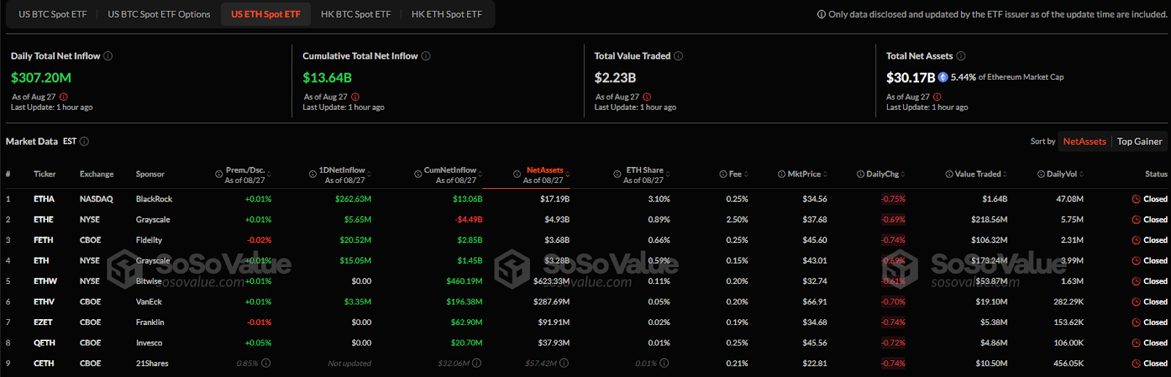This screenshot has height=377, width=1171.
Task: Click info icon next to EST label
Action: (84, 141)
